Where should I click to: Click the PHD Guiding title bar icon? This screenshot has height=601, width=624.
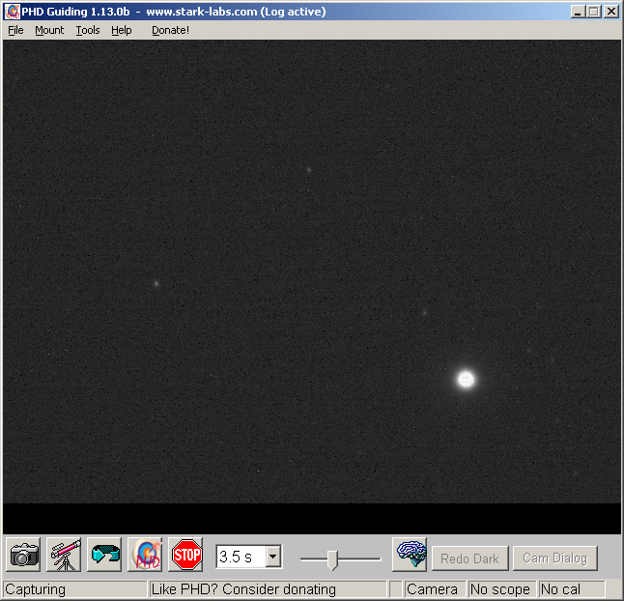click(12, 12)
